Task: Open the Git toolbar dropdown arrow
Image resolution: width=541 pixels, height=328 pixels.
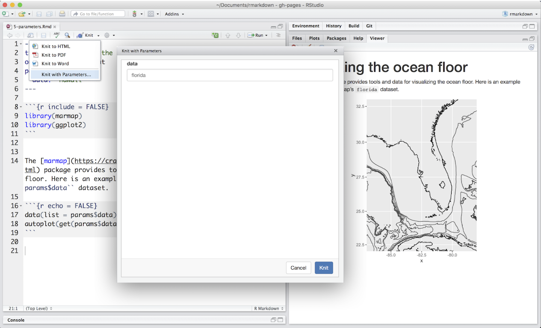Action: tap(142, 14)
